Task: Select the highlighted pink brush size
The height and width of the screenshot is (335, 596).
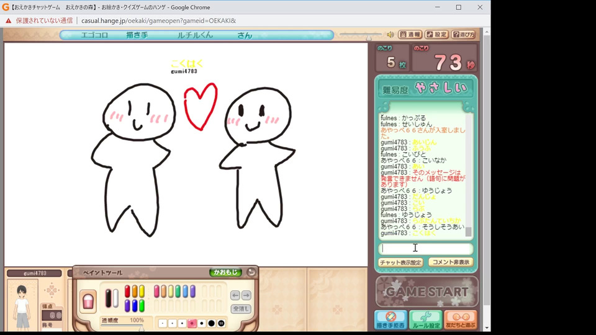Action: click(x=192, y=323)
